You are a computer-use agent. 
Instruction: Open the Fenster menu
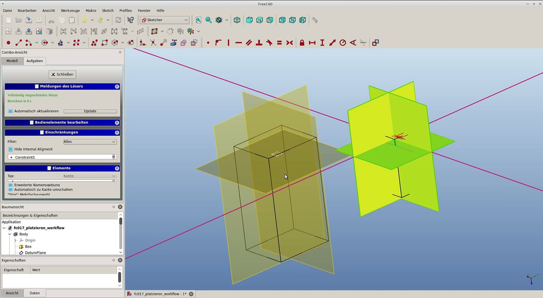point(144,10)
